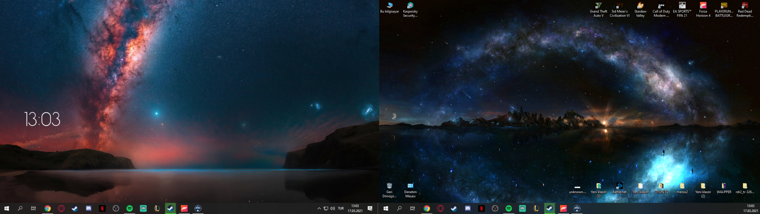Image resolution: width=760 pixels, height=214 pixels.
Task: Open Spotify on left monitor taskbar
Action: tap(129, 208)
